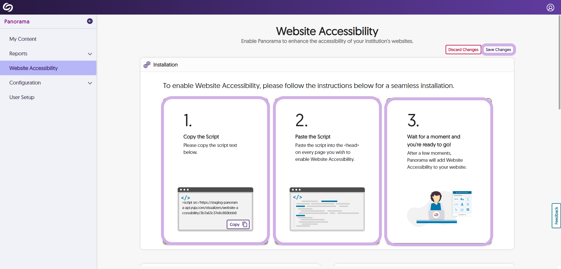Click the step 2 code editor illustration
Screen dimensions: 561x269
(327, 209)
